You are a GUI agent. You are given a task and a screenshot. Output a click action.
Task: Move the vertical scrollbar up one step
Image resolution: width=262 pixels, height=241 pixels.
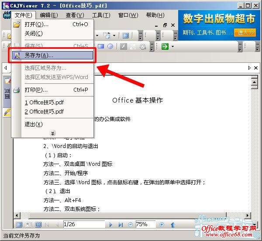255,82
